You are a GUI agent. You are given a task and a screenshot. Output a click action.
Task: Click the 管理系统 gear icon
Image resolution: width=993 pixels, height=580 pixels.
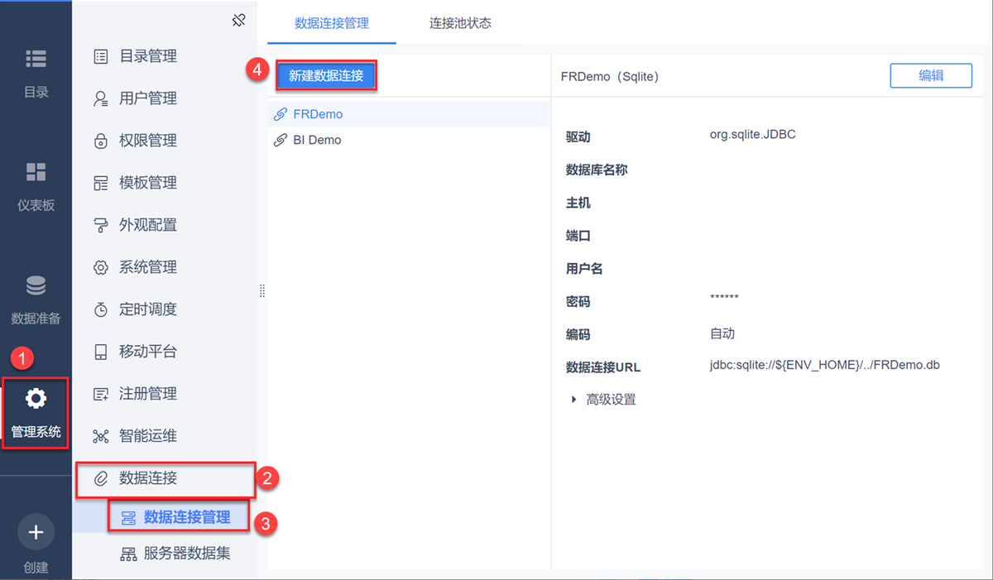tap(36, 400)
